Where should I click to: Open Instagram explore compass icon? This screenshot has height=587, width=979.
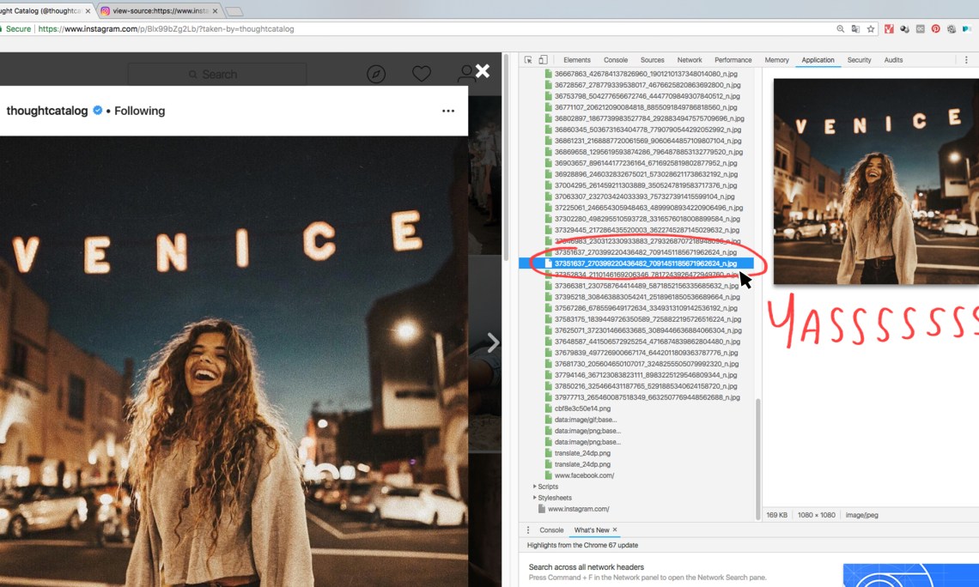[x=376, y=74]
